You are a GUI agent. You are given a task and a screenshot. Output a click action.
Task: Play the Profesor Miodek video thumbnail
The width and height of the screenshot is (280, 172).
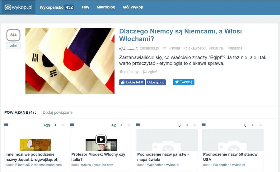click(x=101, y=139)
